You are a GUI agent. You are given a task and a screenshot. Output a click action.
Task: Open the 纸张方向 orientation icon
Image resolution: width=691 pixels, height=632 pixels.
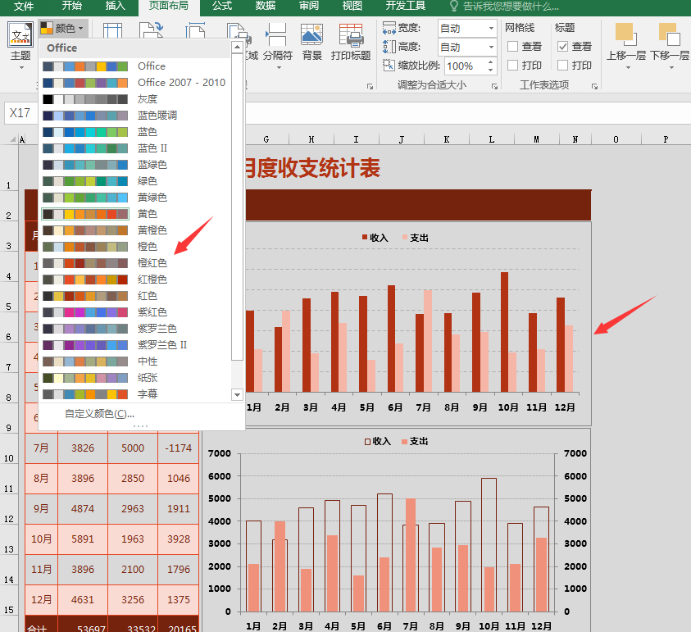[x=151, y=30]
